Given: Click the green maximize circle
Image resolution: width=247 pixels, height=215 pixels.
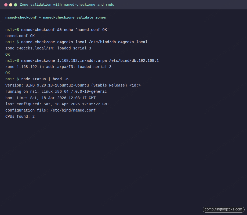Looking at the screenshot, I should pos(16,5).
